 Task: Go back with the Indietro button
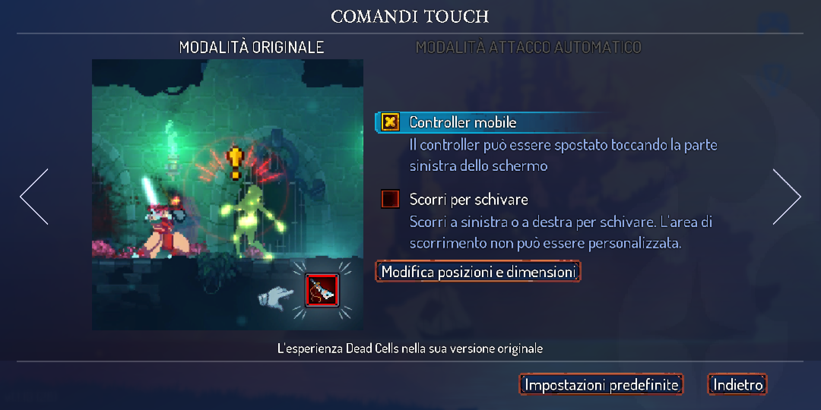pyautogui.click(x=737, y=385)
